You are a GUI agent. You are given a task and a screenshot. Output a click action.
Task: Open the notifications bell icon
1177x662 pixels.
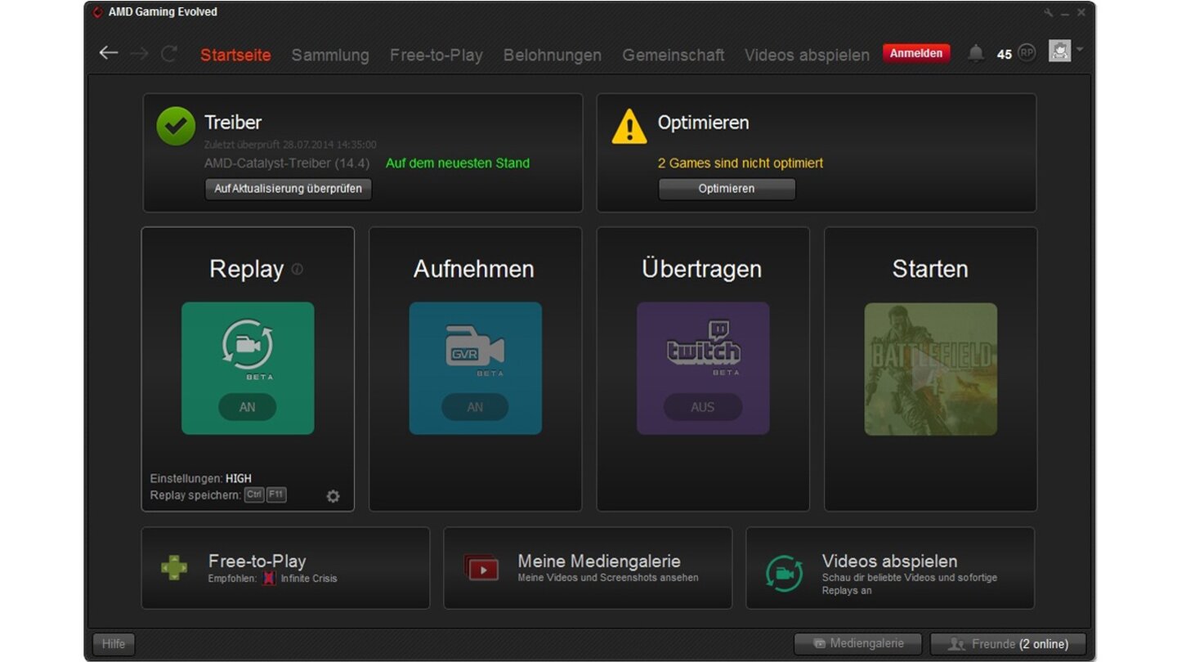click(x=975, y=52)
